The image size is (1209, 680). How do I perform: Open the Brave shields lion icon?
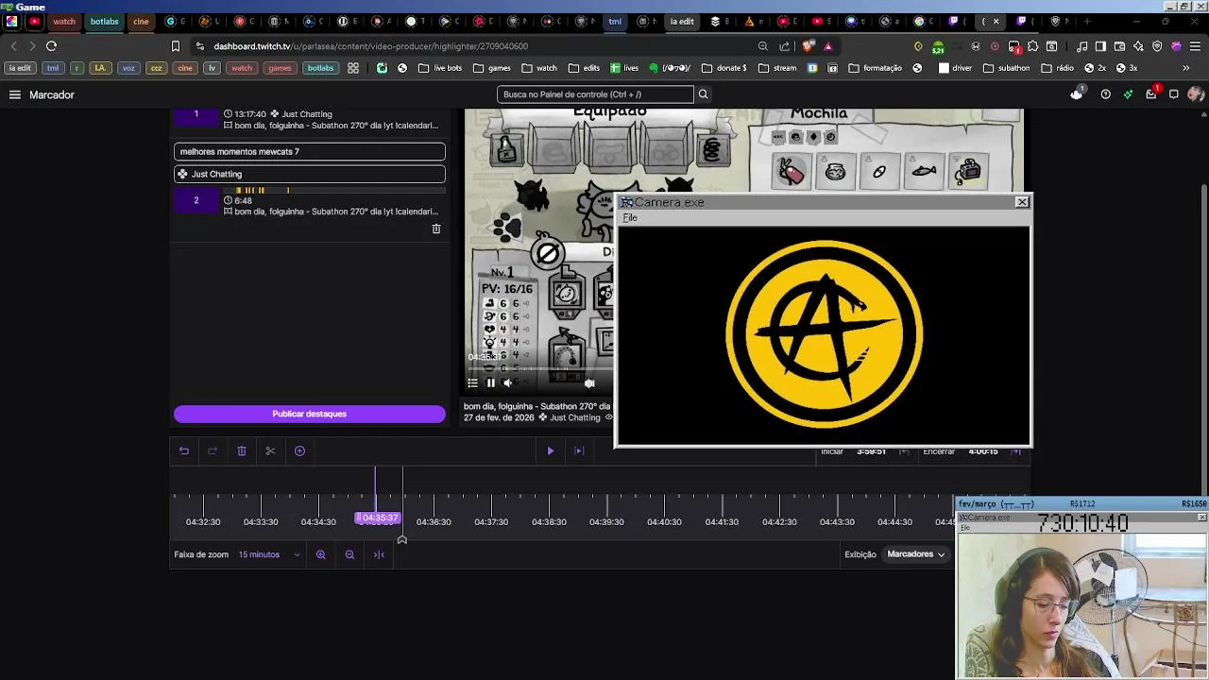click(809, 46)
